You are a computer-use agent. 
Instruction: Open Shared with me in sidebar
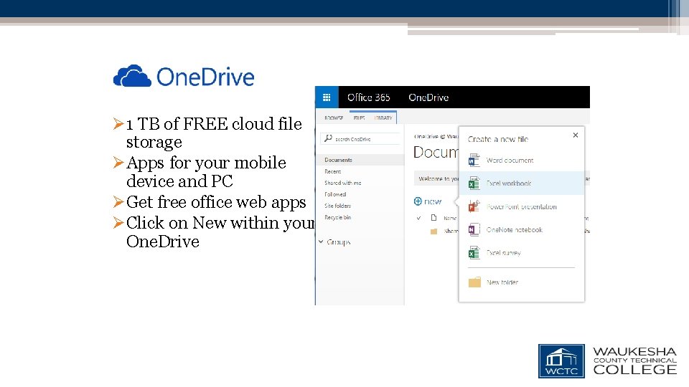[343, 183]
